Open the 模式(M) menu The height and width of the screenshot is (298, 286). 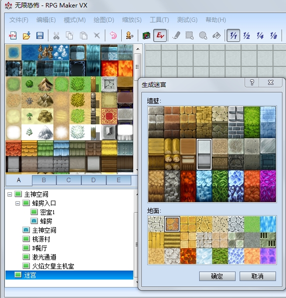click(x=74, y=20)
